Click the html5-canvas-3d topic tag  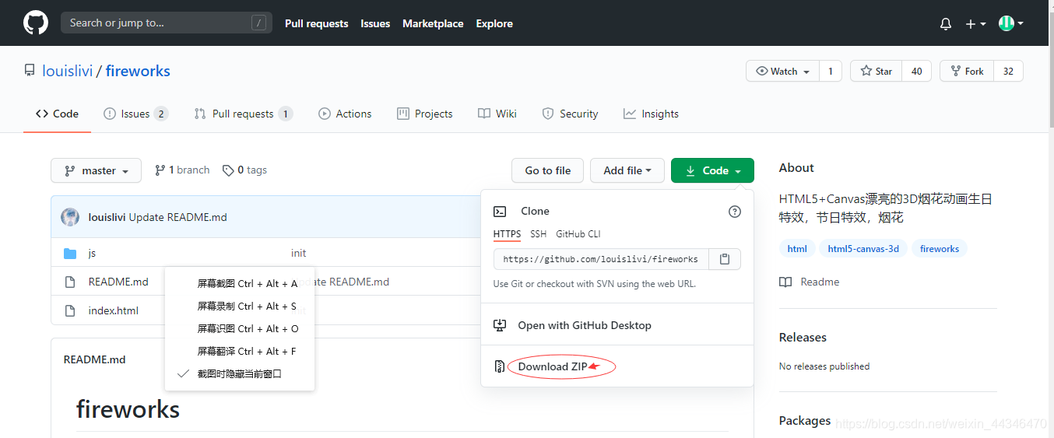click(863, 249)
